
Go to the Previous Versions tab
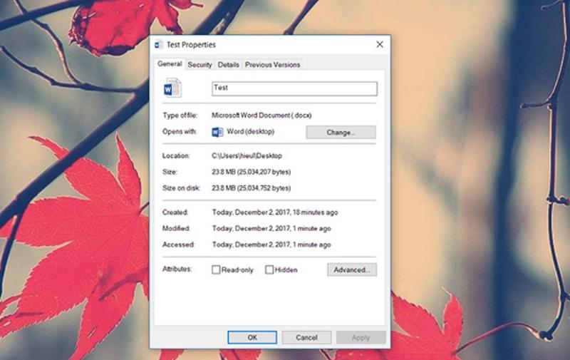click(x=272, y=65)
